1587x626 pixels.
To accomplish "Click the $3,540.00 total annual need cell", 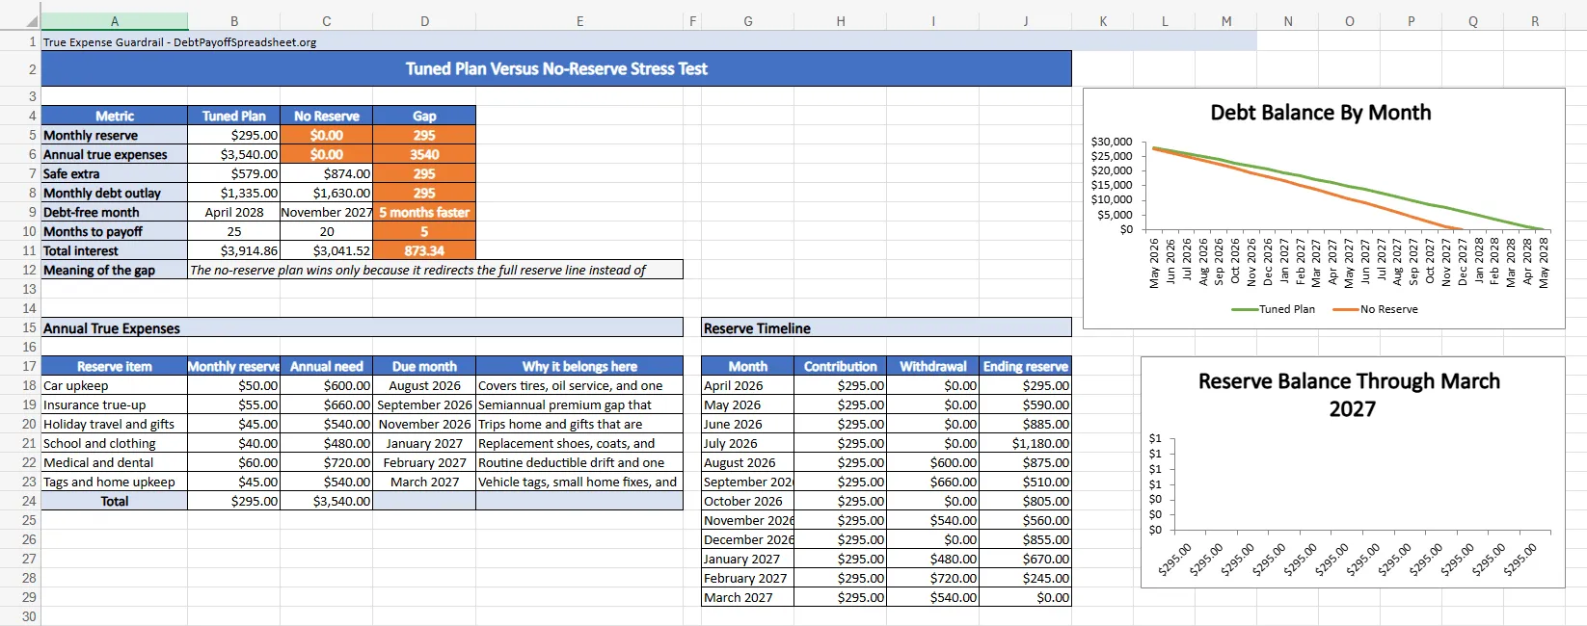I will 326,501.
